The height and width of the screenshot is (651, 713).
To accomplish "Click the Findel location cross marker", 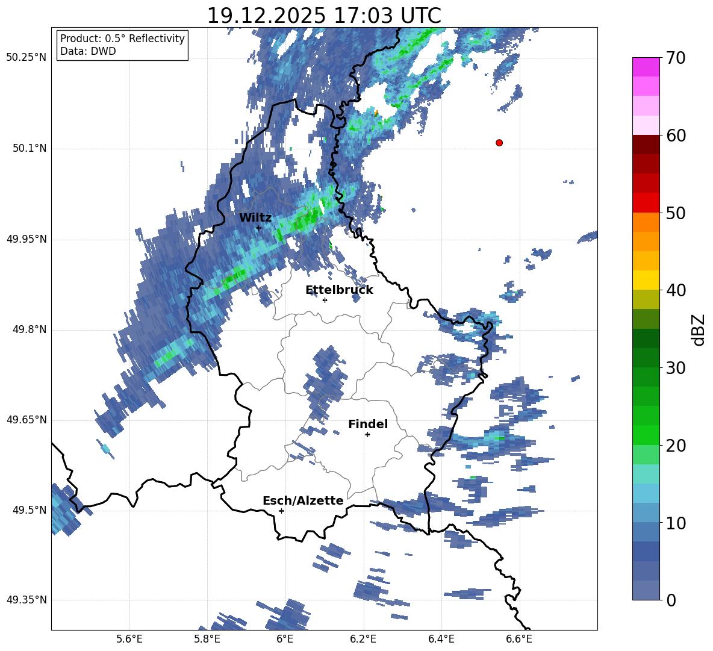I will pos(367,435).
